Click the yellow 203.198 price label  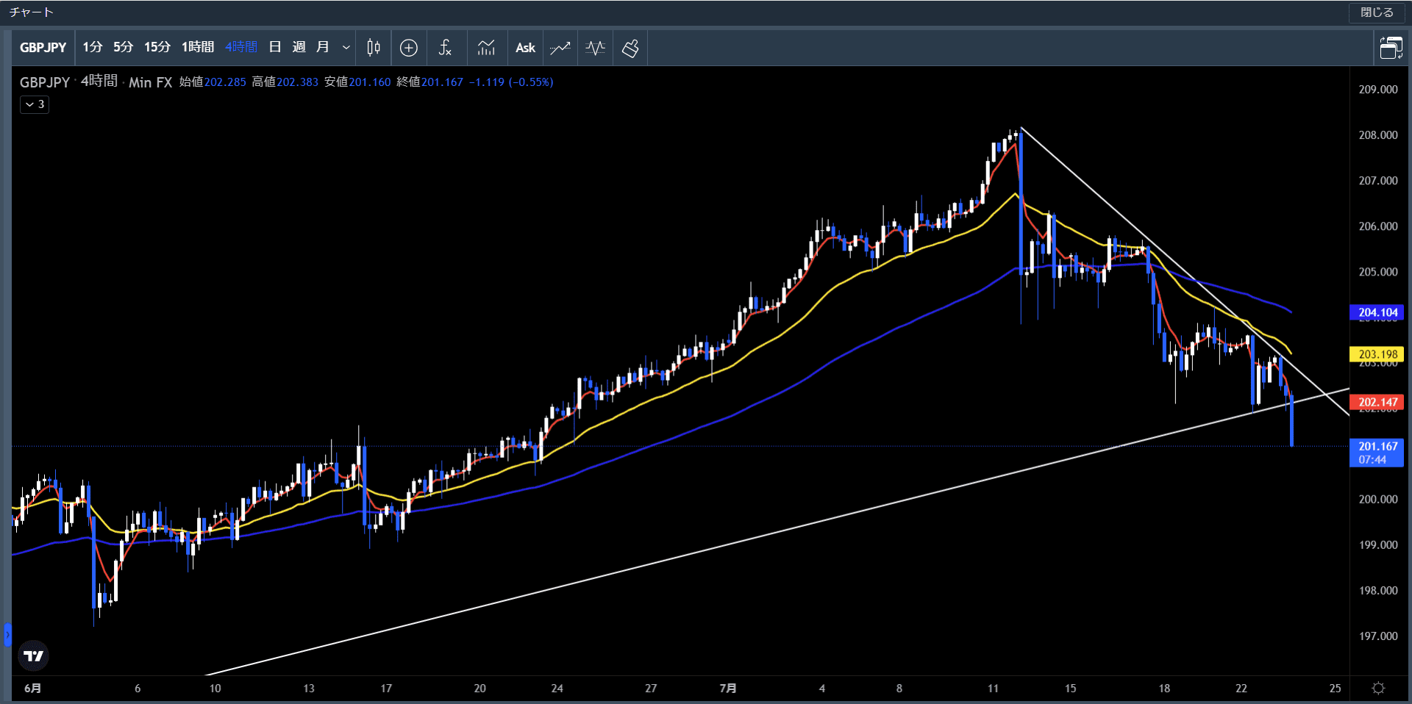tap(1377, 354)
